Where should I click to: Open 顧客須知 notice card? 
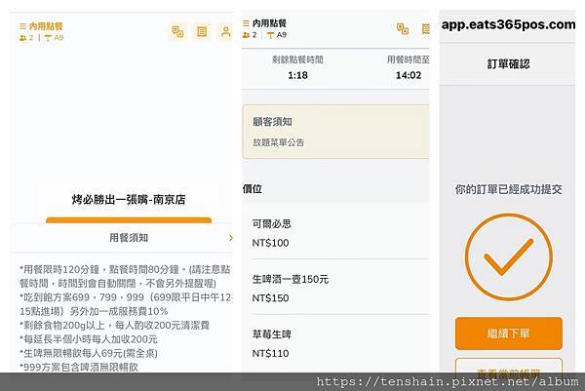[x=335, y=132]
